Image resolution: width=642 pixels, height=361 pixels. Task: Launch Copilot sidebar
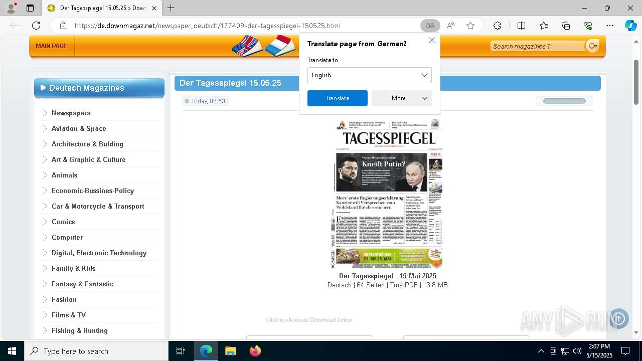coord(630,26)
